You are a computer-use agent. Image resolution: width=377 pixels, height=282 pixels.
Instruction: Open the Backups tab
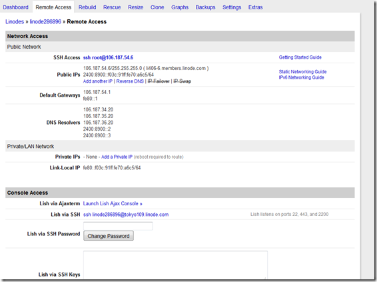point(205,7)
